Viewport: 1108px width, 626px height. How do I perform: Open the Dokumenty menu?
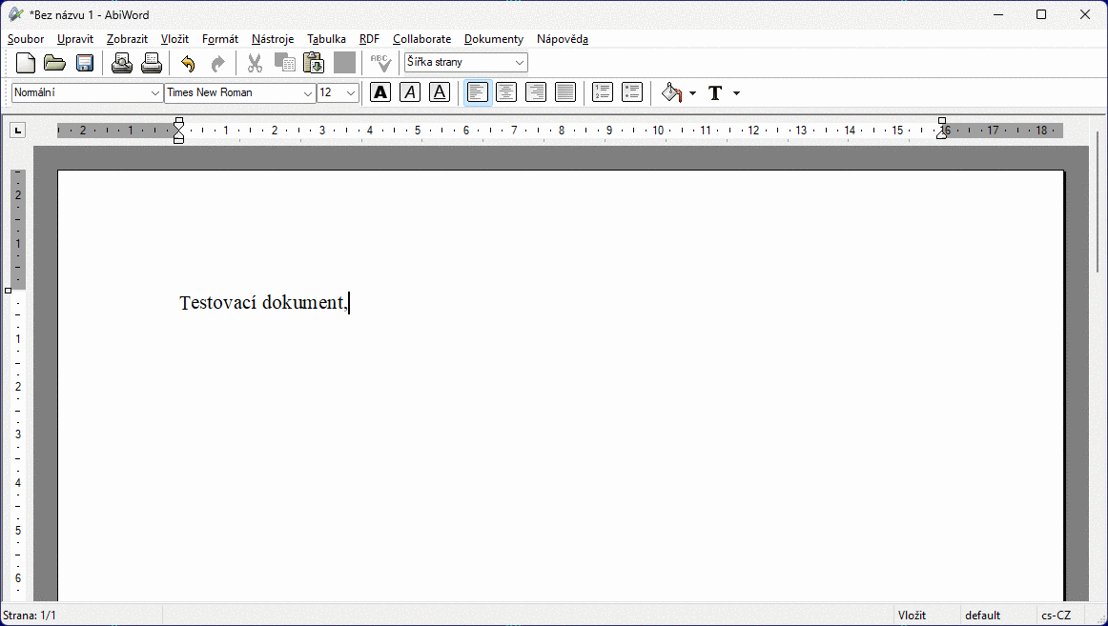point(494,39)
